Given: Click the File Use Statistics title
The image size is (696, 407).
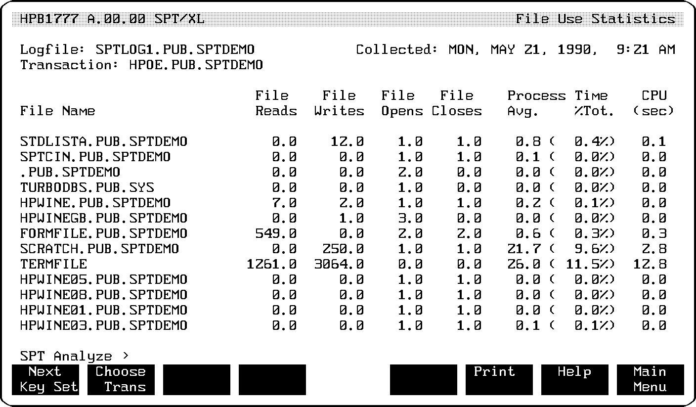Looking at the screenshot, I should tap(595, 19).
